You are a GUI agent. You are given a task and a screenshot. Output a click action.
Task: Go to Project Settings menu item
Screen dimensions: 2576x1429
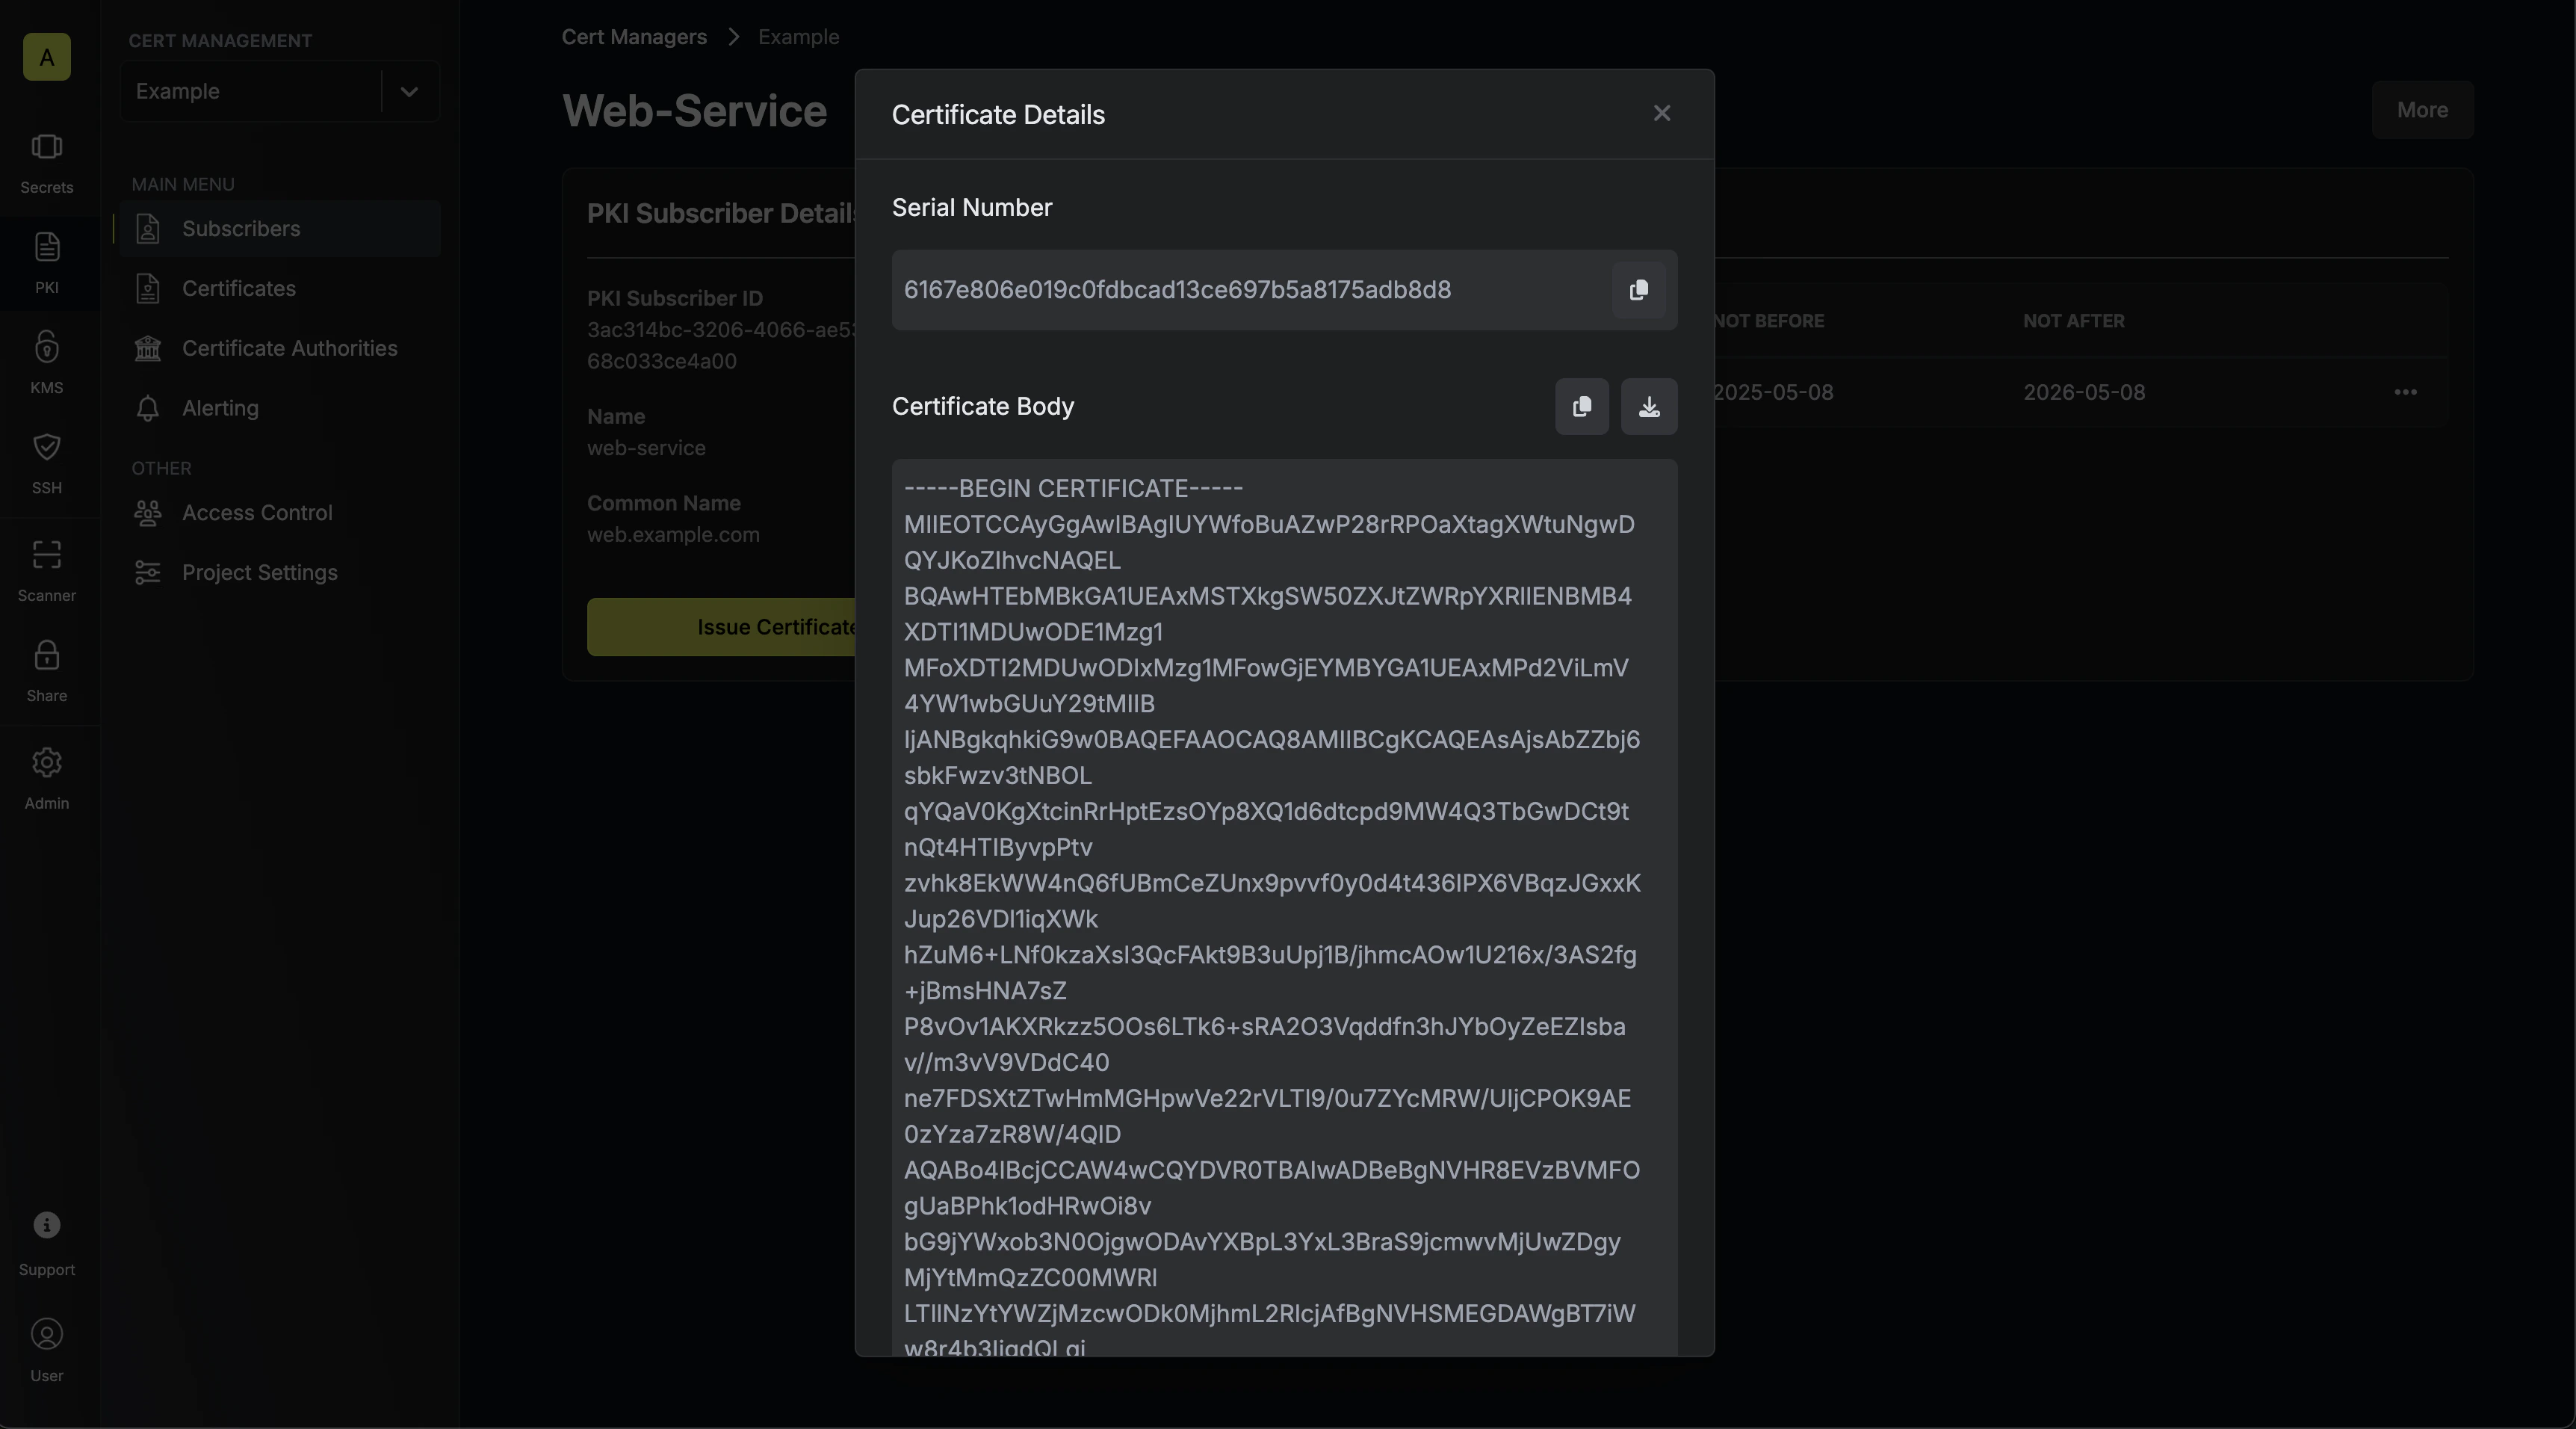click(x=280, y=572)
